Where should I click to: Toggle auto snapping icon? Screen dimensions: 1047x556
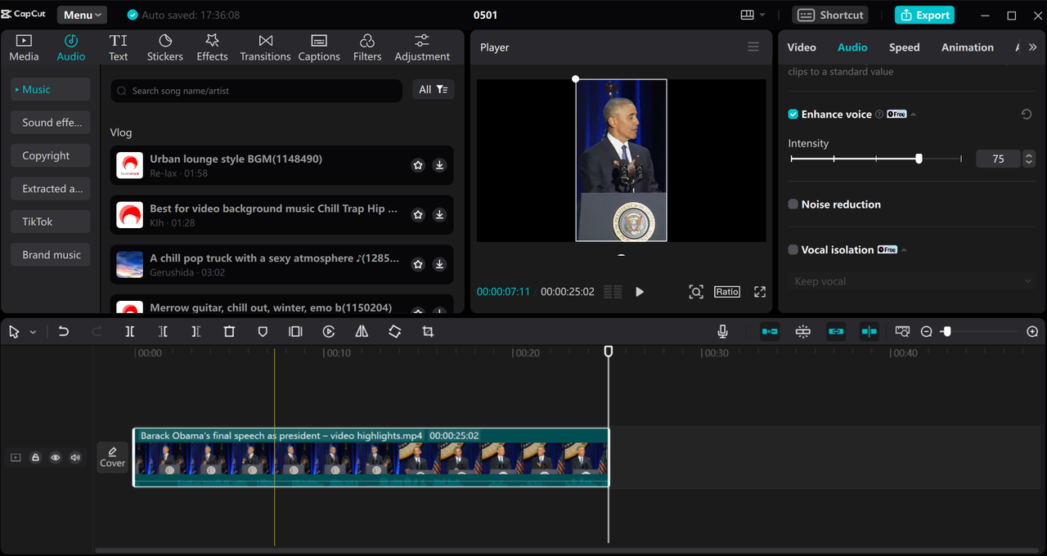[x=803, y=331]
